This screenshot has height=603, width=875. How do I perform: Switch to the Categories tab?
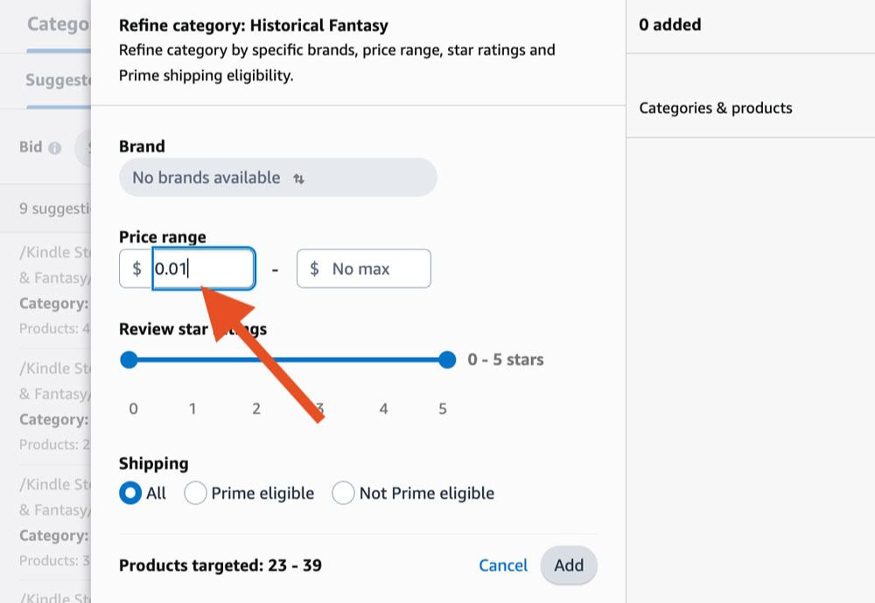[57, 24]
